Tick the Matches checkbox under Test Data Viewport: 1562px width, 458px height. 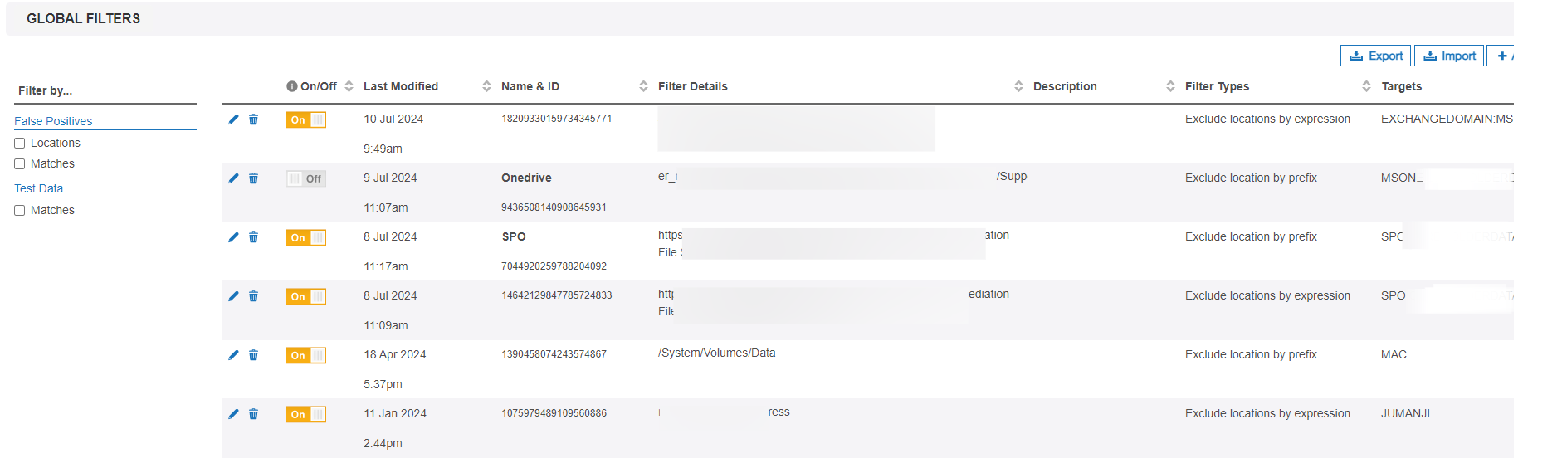pyautogui.click(x=20, y=211)
